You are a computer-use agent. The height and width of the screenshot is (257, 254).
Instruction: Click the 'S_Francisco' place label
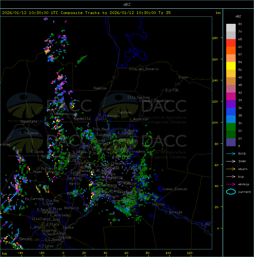point(109,116)
